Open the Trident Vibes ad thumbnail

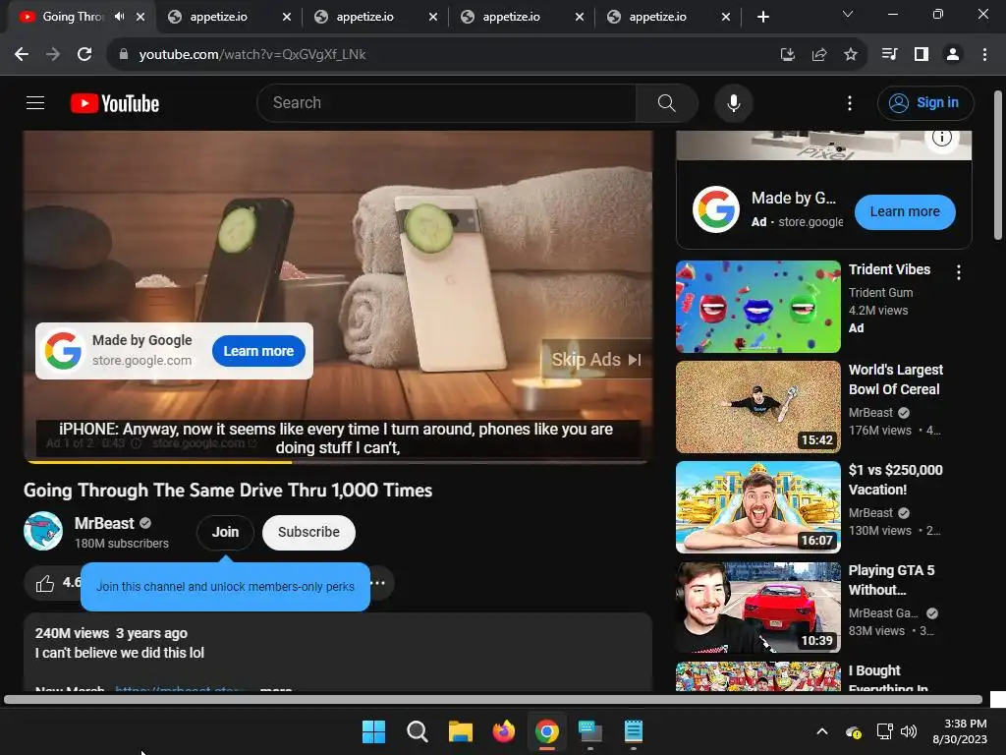click(757, 307)
